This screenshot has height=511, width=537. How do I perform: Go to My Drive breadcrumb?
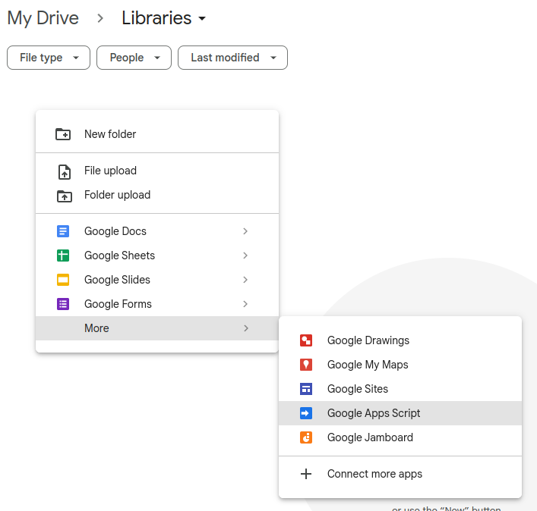point(43,18)
